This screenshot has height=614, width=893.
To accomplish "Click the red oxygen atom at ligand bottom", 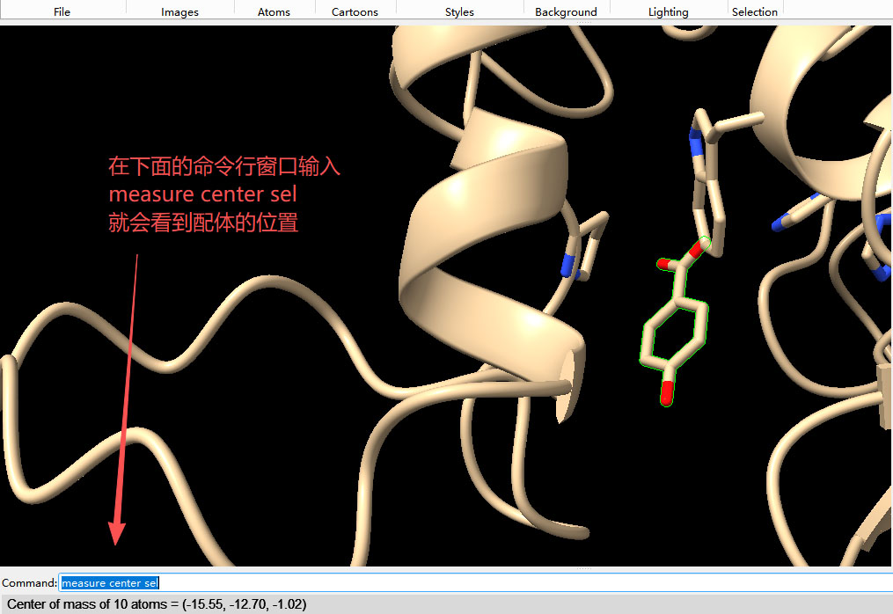I will 667,394.
